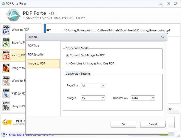Open the list menu icon in status bar
Viewport: 181px width, 138px height.
[4, 135]
